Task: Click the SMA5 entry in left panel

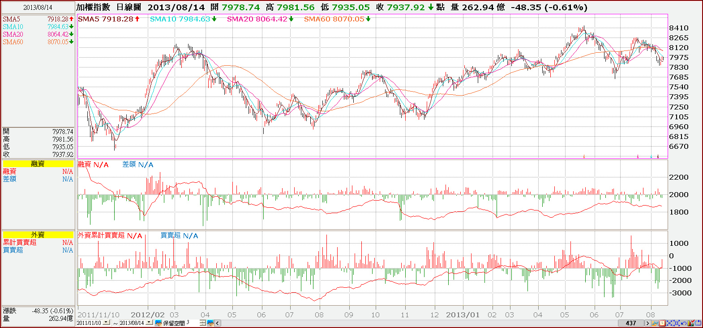Action: [x=11, y=19]
